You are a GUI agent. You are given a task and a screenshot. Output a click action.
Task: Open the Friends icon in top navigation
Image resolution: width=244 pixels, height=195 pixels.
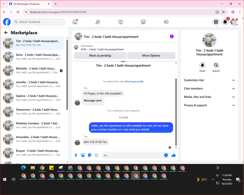click(x=98, y=22)
